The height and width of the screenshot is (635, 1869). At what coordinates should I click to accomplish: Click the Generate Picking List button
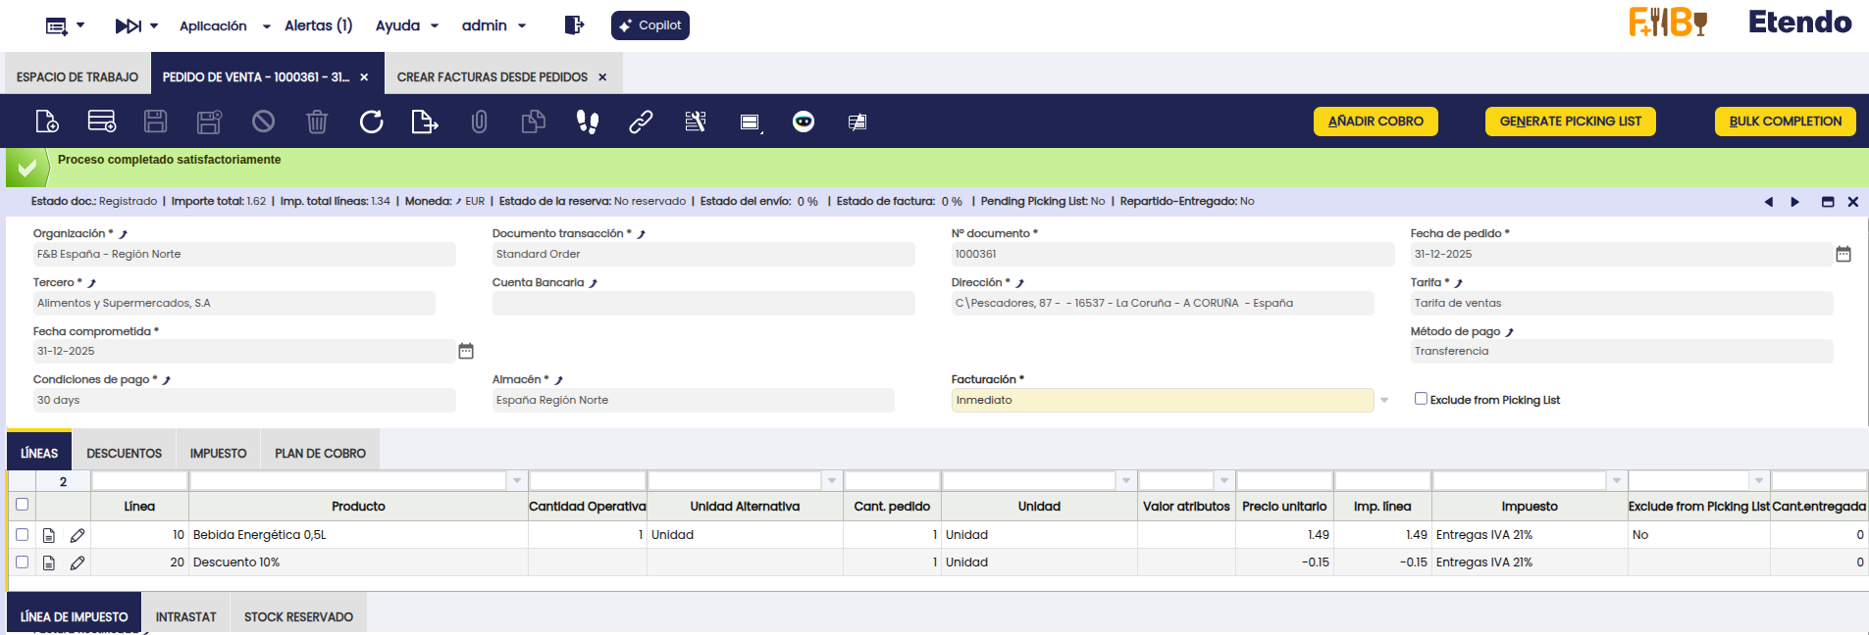pos(1570,122)
